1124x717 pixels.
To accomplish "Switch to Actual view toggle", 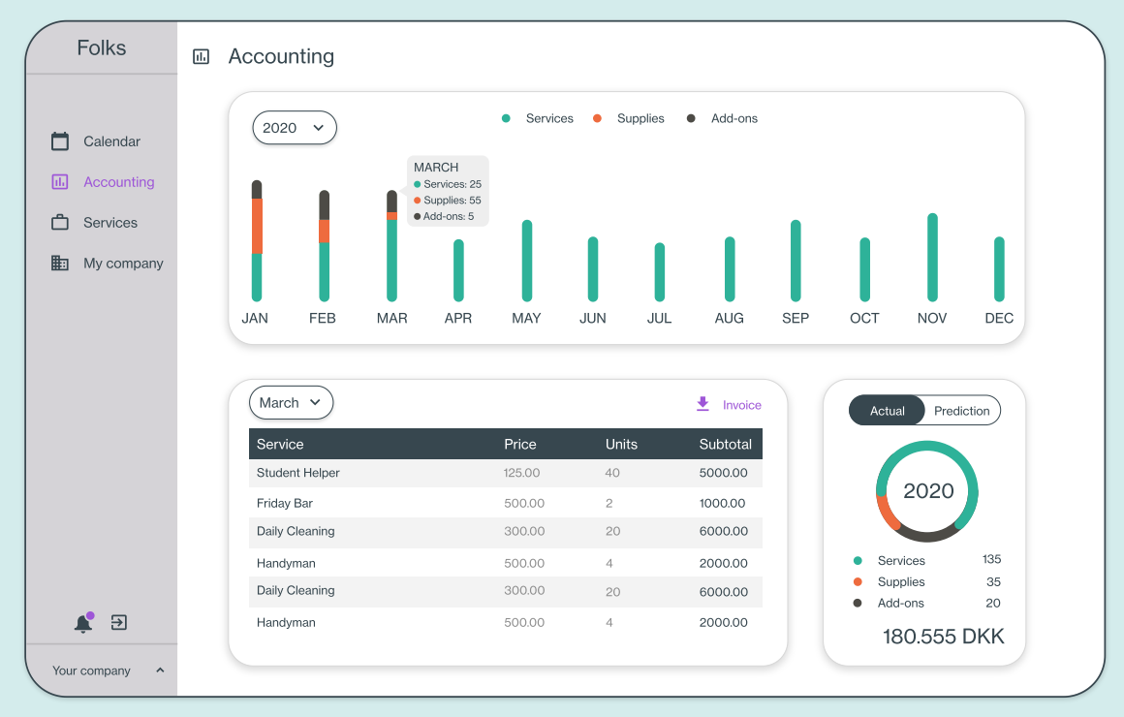I will click(887, 411).
